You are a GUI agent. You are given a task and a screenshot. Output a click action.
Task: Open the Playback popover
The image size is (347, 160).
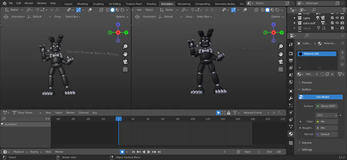click(x=20, y=152)
